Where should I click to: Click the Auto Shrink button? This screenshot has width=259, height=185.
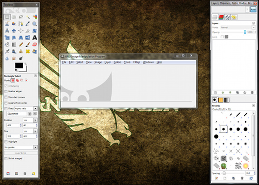21,153
